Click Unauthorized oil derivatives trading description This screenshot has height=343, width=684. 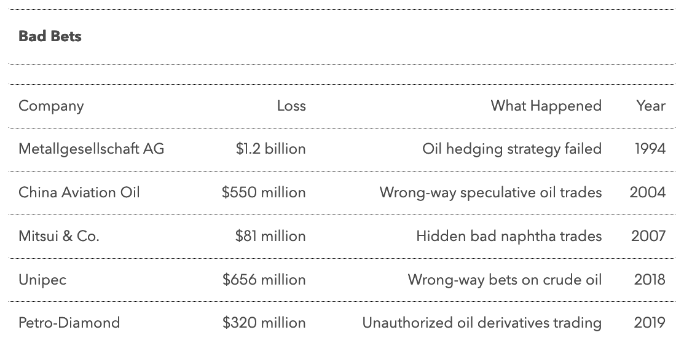click(482, 323)
